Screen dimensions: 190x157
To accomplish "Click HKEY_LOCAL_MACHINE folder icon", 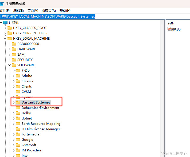I will tap(10, 39).
